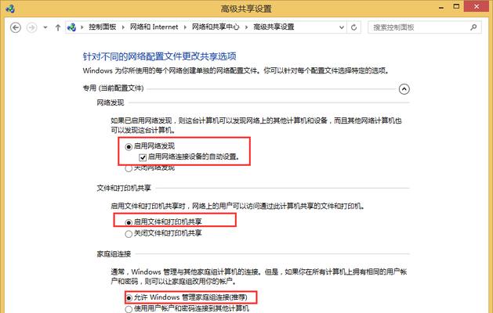Expand chevron after 网络和共享中心 breadcrumb
The width and height of the screenshot is (493, 313).
coord(246,27)
